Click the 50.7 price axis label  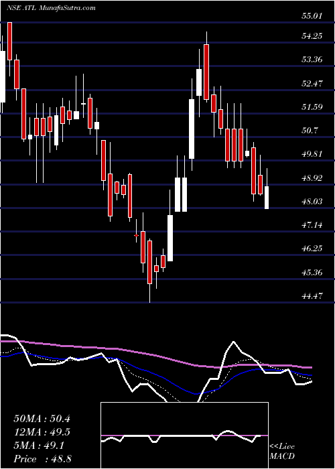(x=310, y=131)
